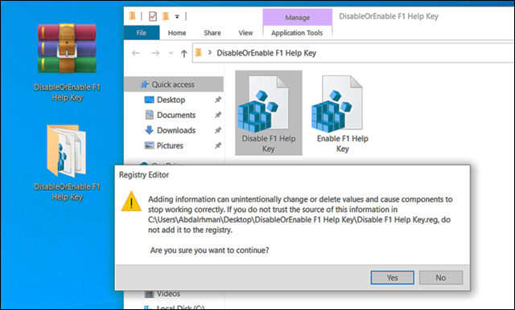Click the Explorer folder icon in title bar
The image size is (515, 310).
tap(132, 16)
